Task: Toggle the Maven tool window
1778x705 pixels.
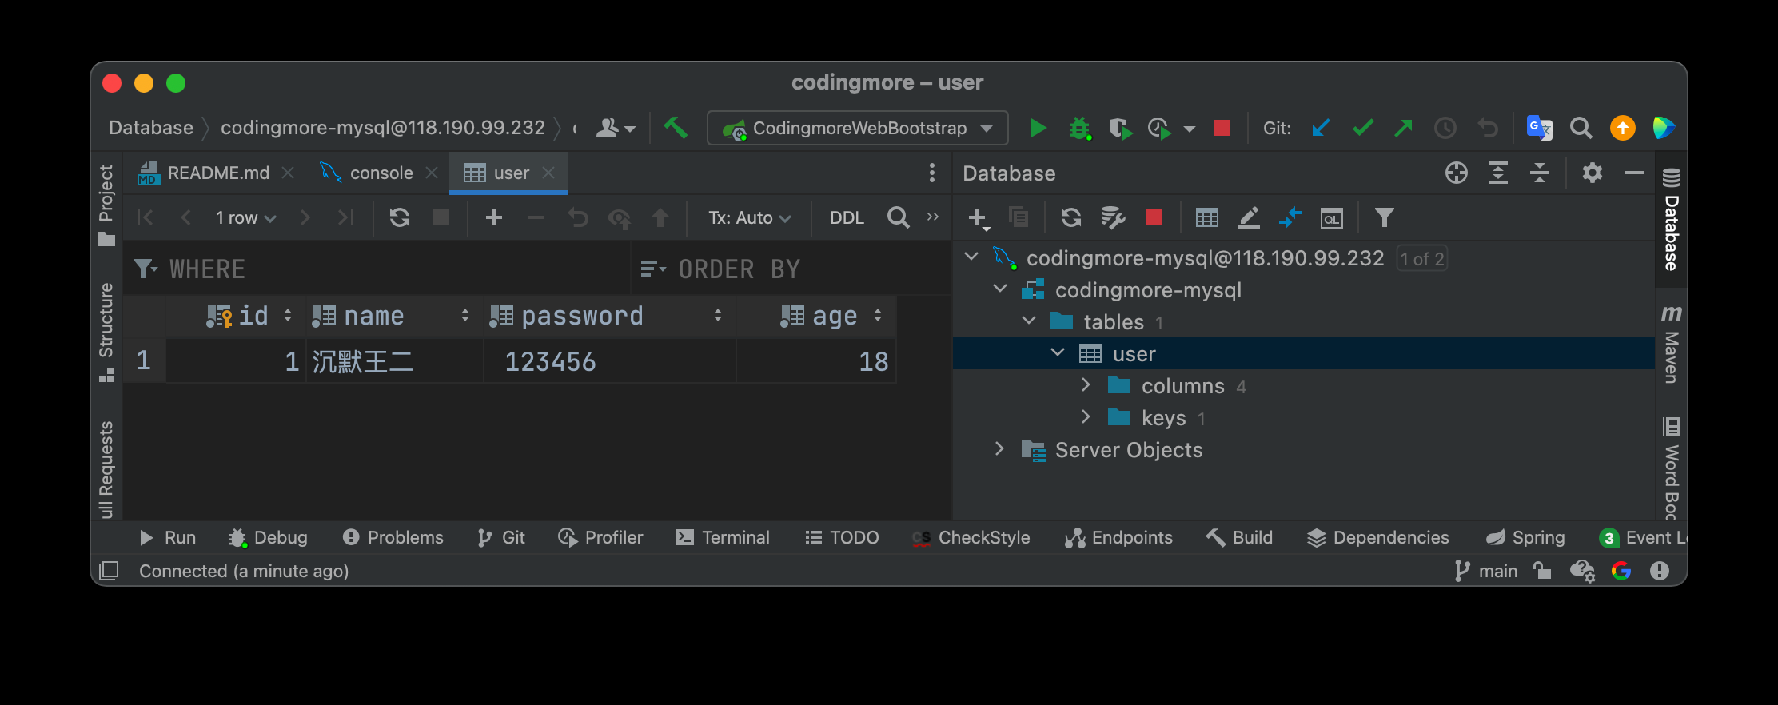Action: tap(1671, 344)
